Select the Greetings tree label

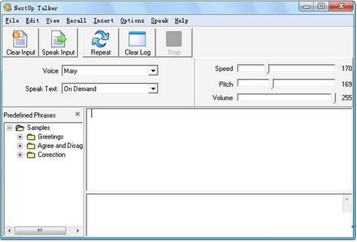click(x=51, y=136)
